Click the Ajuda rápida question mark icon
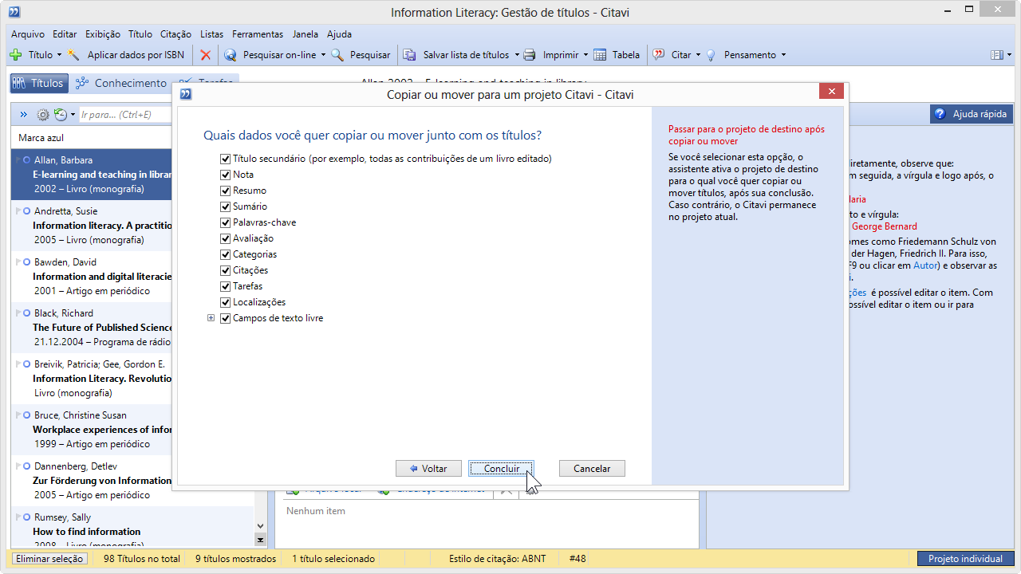 pyautogui.click(x=940, y=114)
